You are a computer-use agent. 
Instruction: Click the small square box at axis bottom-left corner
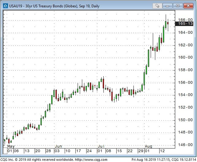(5, 151)
